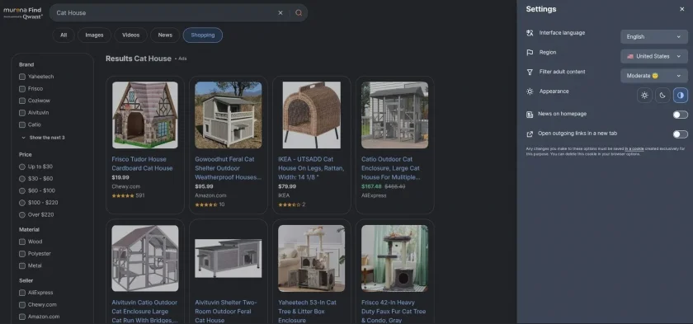Select automatic contrast appearance icon

681,96
